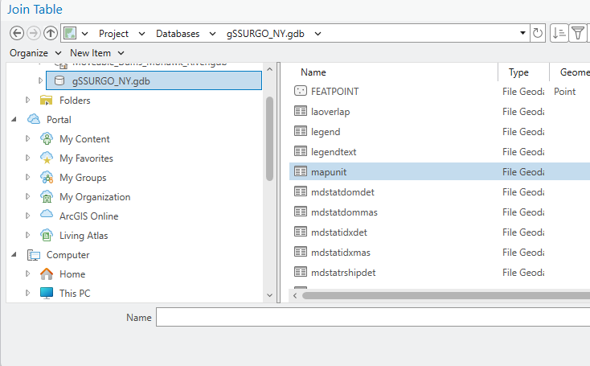Screen dimensions: 590x366
Task: Click the Filter funnel icon
Action: click(x=578, y=34)
